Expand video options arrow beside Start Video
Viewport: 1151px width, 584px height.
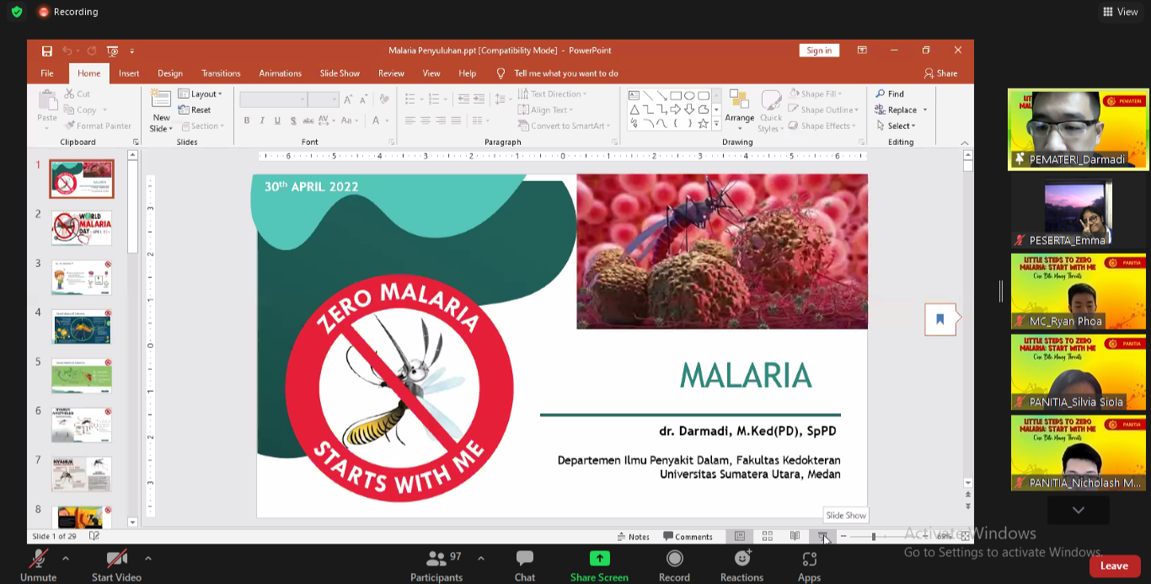pos(148,558)
